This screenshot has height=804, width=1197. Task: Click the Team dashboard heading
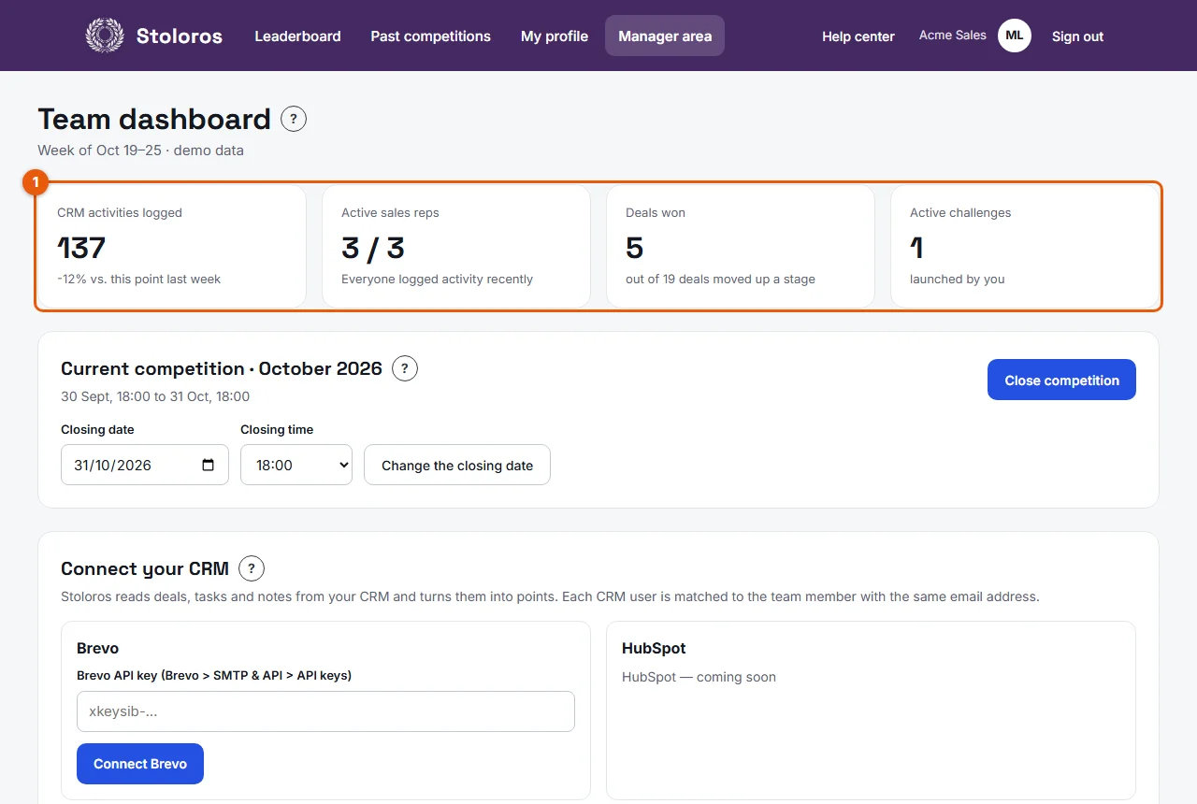[x=154, y=119]
